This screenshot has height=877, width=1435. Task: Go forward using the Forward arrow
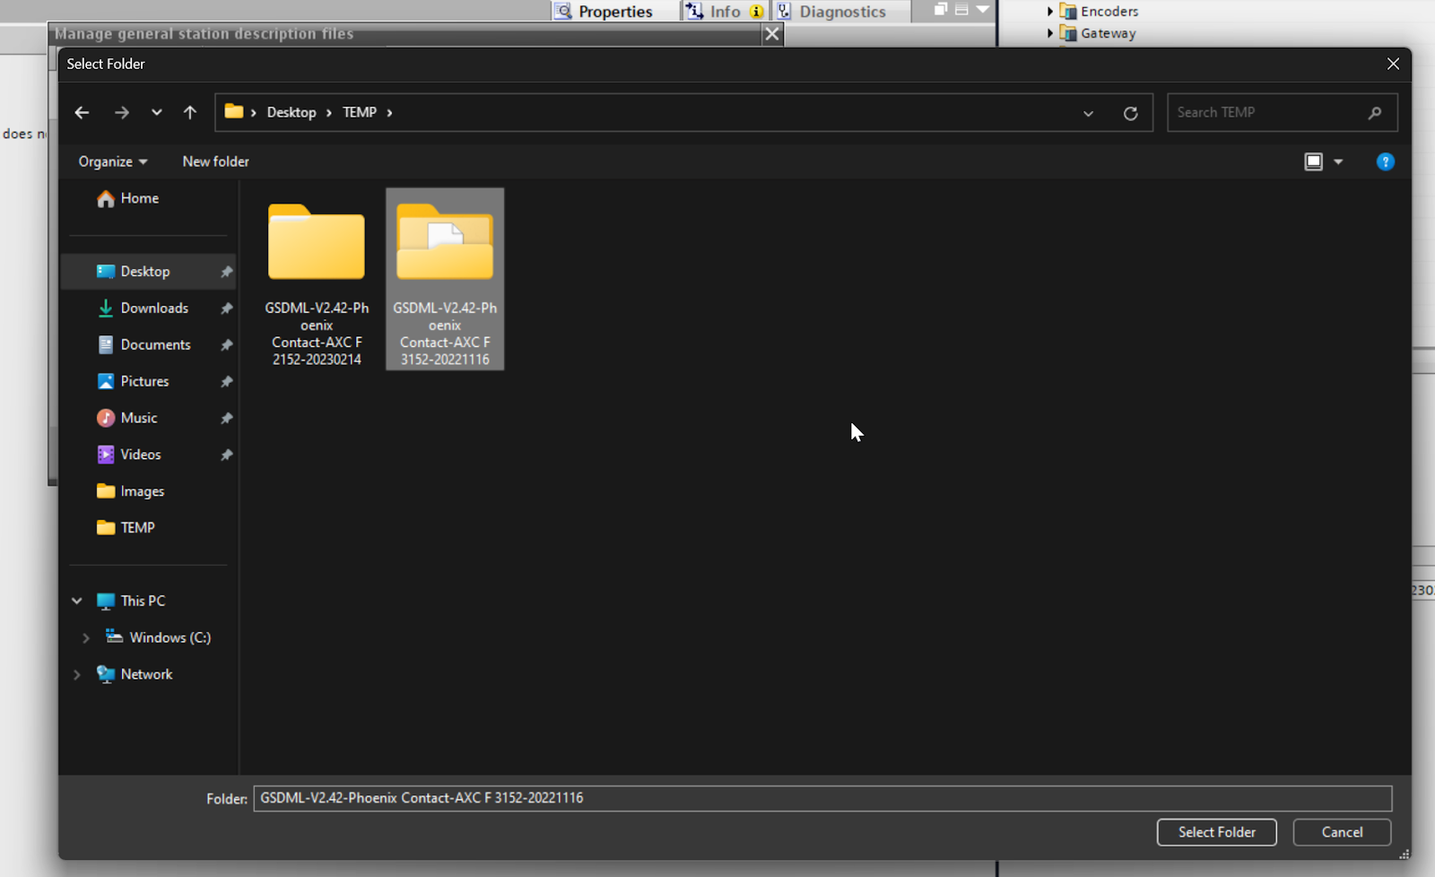tap(122, 112)
